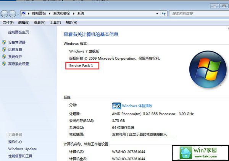Screen dimensions: 229x161
Task: Go back with the Back arrow button
Action: click(x=4, y=14)
